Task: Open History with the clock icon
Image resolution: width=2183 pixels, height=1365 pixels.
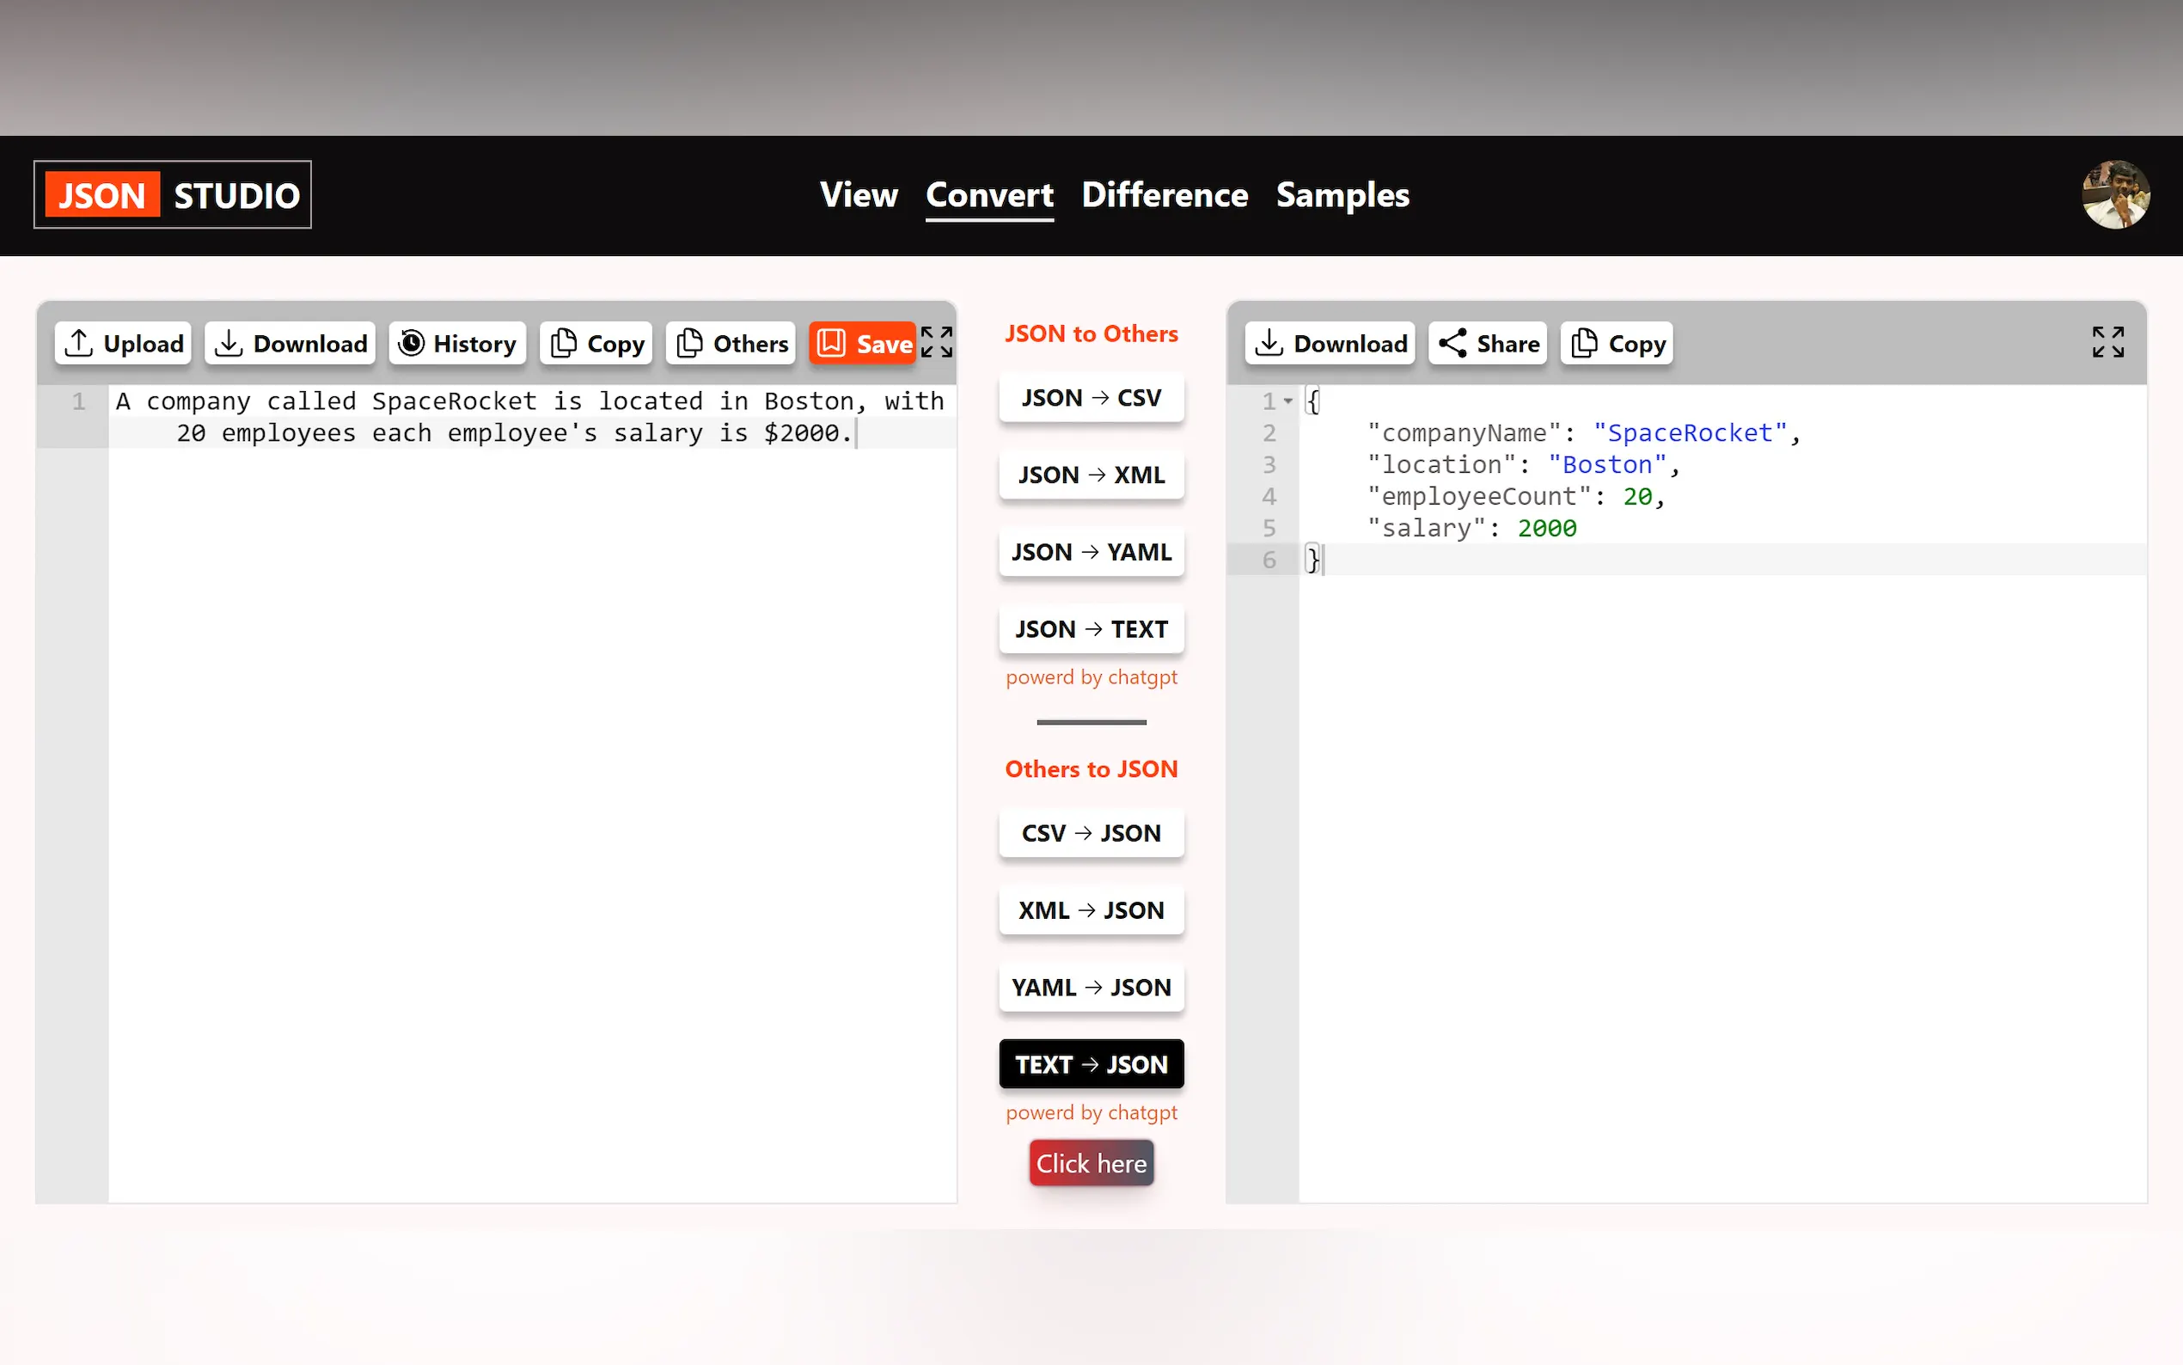Action: pyautogui.click(x=412, y=343)
